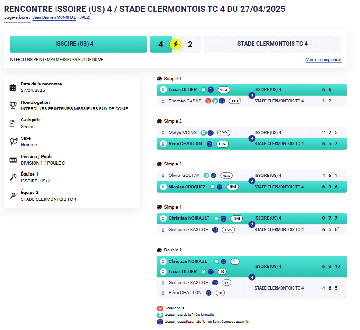360x330 pixels.
Task: Select the STADE CLERMONTOIS TC 4 team banner
Action: [x=272, y=44]
